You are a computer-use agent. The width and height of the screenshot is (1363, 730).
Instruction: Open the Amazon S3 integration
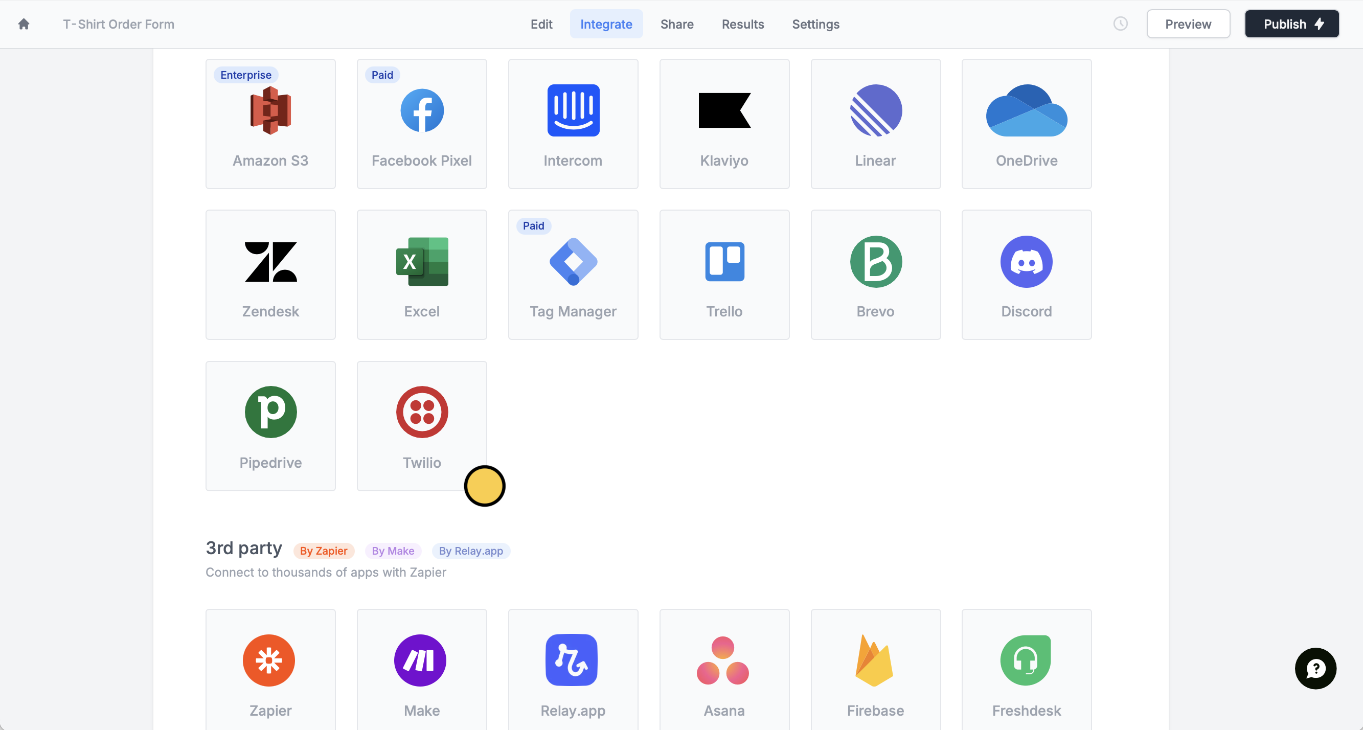click(270, 124)
